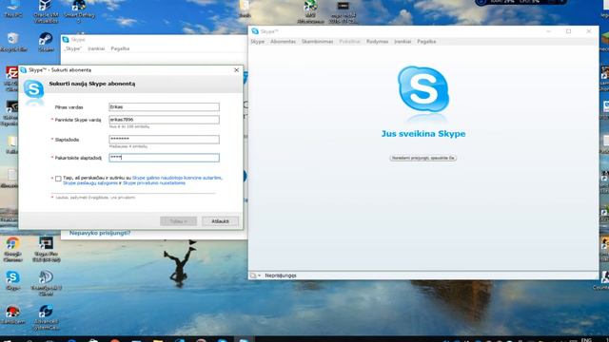Click Skype icon in main Skype window title bar
This screenshot has height=342, width=609.
(x=255, y=31)
